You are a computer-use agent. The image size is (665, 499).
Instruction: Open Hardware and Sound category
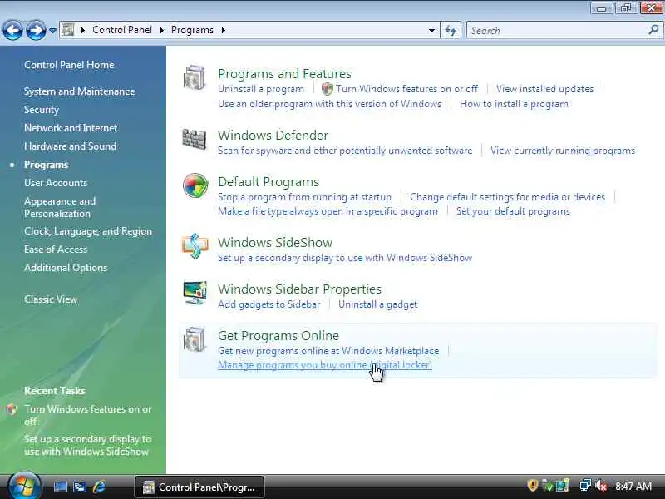71,146
